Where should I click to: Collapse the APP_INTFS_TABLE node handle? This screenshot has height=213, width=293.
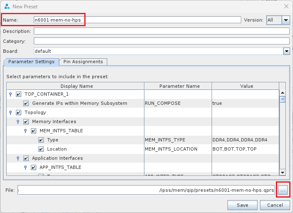(25, 167)
